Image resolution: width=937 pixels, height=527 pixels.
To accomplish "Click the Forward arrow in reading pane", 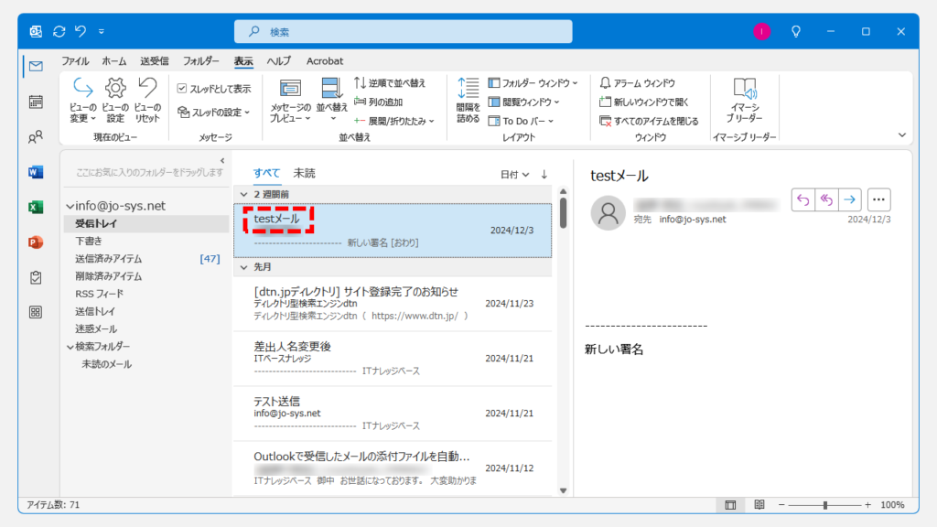I will (x=850, y=199).
